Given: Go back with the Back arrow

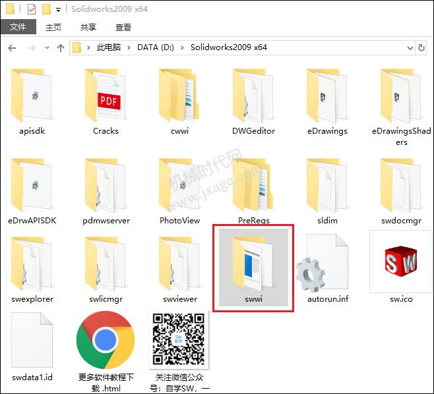Looking at the screenshot, I should [x=12, y=48].
